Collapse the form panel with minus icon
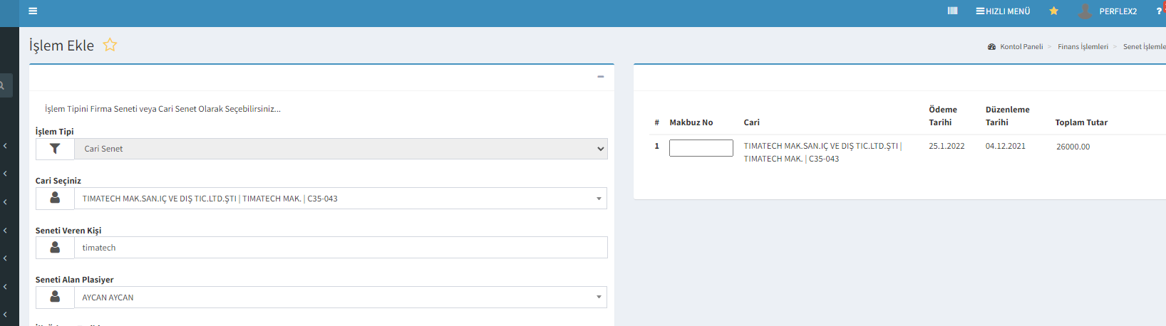 pyautogui.click(x=600, y=77)
